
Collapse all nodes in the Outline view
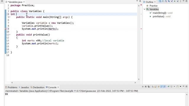[163, 1]
